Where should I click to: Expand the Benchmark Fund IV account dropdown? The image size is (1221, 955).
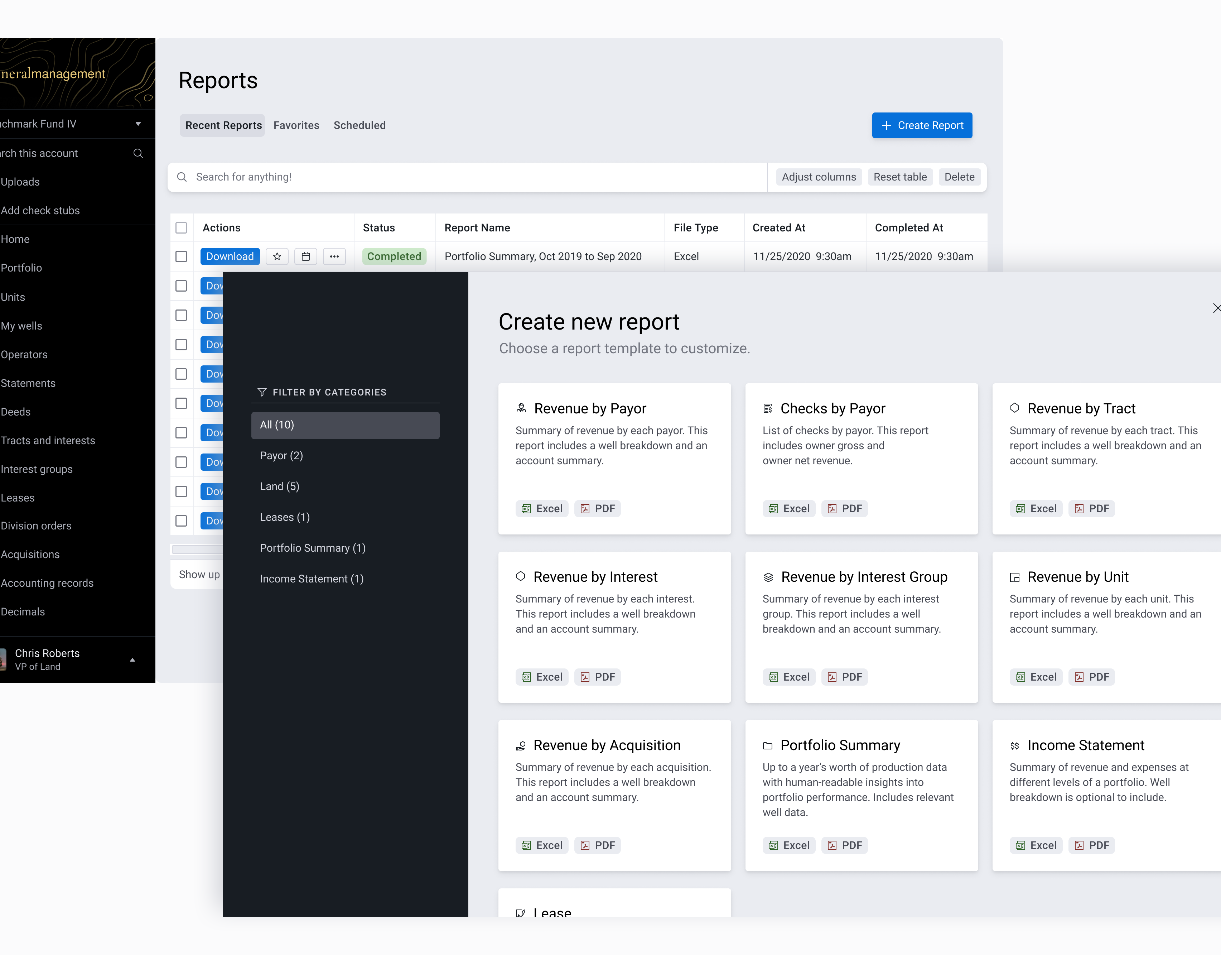(138, 124)
